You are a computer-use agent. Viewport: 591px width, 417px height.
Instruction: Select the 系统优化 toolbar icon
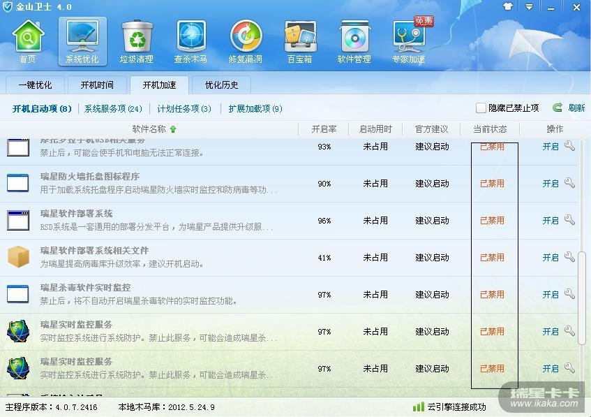pyautogui.click(x=82, y=41)
